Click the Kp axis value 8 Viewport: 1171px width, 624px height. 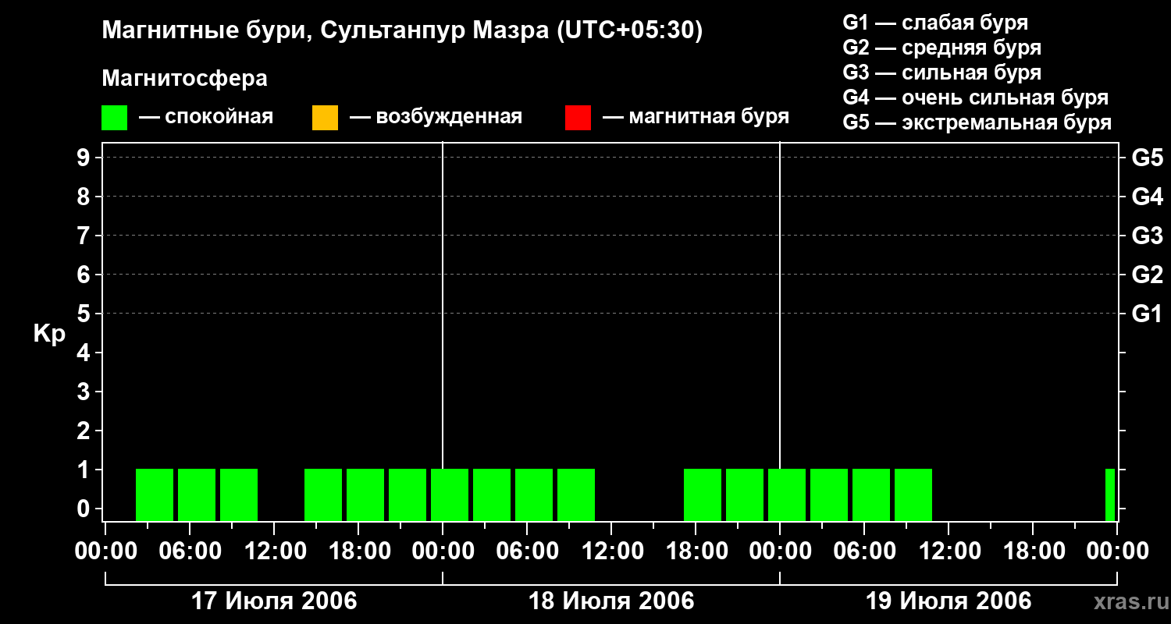85,197
